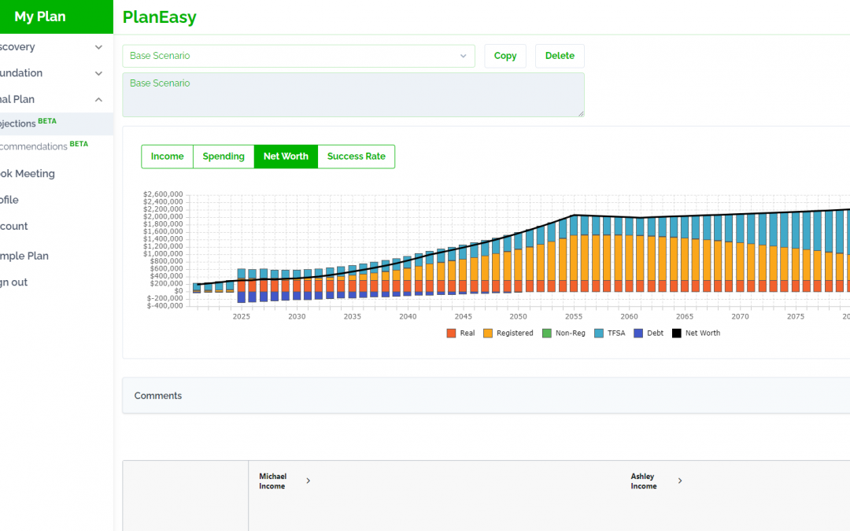Click the 2040 axis label
The image size is (850, 531).
(x=408, y=316)
